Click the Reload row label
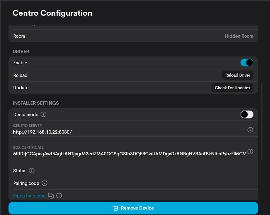Image resolution: width=270 pixels, height=215 pixels. (20, 75)
